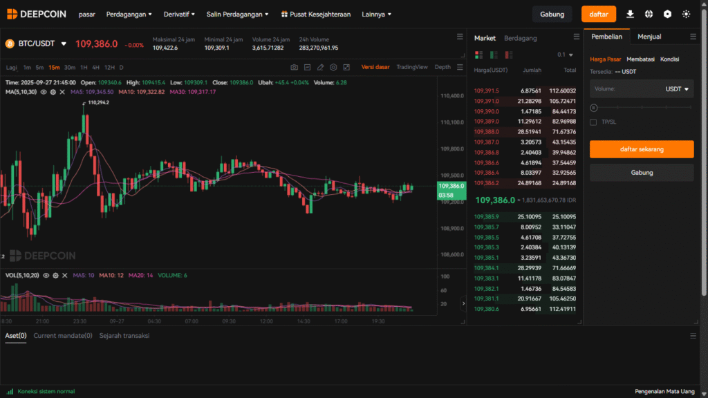Take a chart screenshot with the camera icon
708x398 pixels.
click(295, 67)
